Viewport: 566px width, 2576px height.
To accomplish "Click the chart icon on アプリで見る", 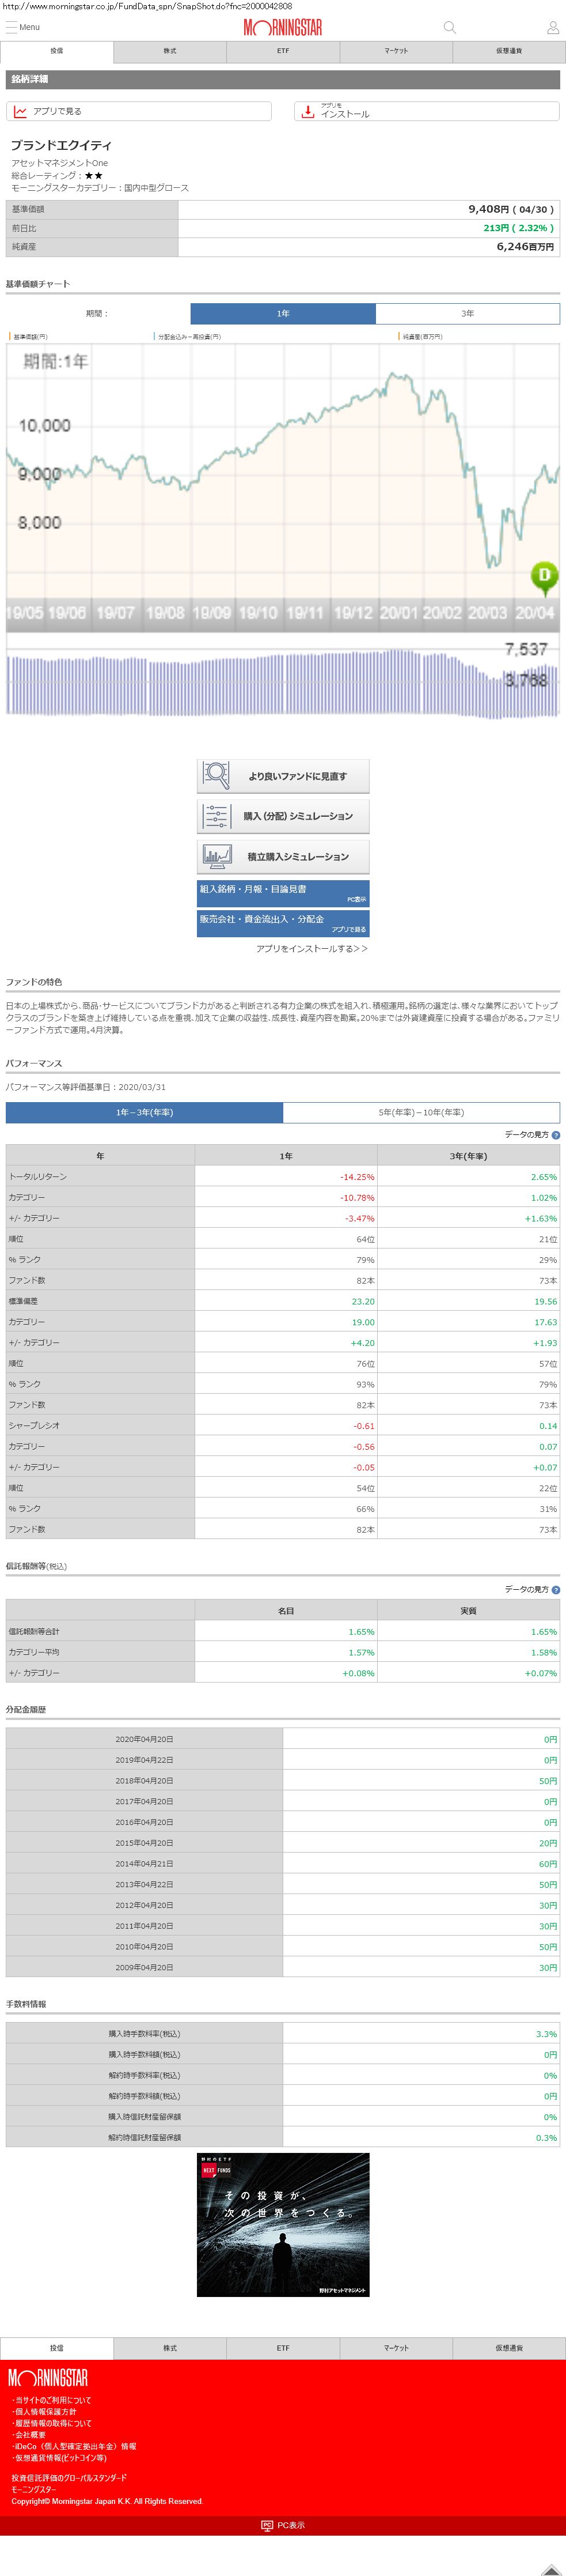I will click(20, 111).
